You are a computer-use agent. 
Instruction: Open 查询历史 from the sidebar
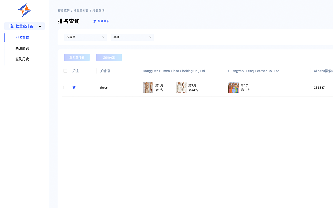pyautogui.click(x=22, y=59)
